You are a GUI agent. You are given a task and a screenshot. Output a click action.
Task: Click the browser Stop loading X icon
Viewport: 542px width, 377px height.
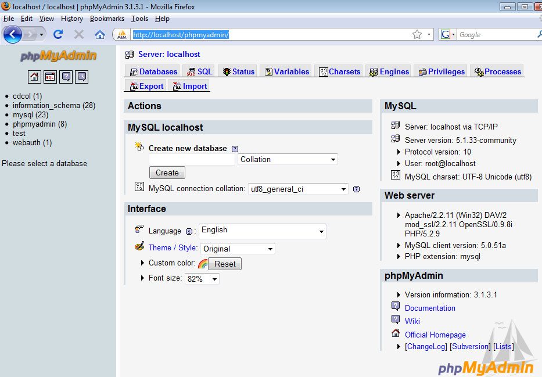coord(79,34)
